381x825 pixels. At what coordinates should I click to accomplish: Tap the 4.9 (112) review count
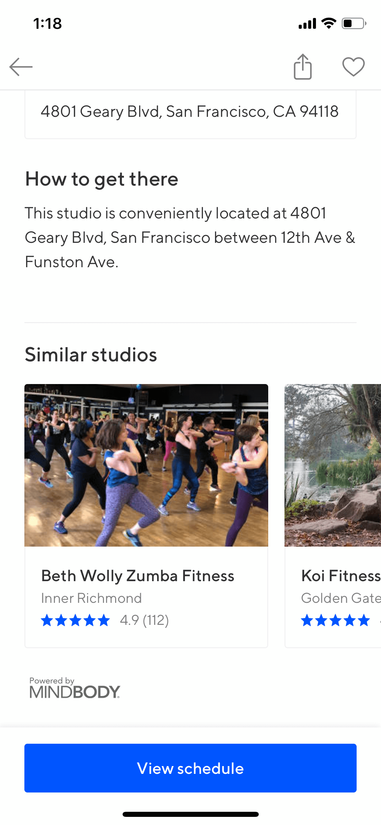click(144, 620)
